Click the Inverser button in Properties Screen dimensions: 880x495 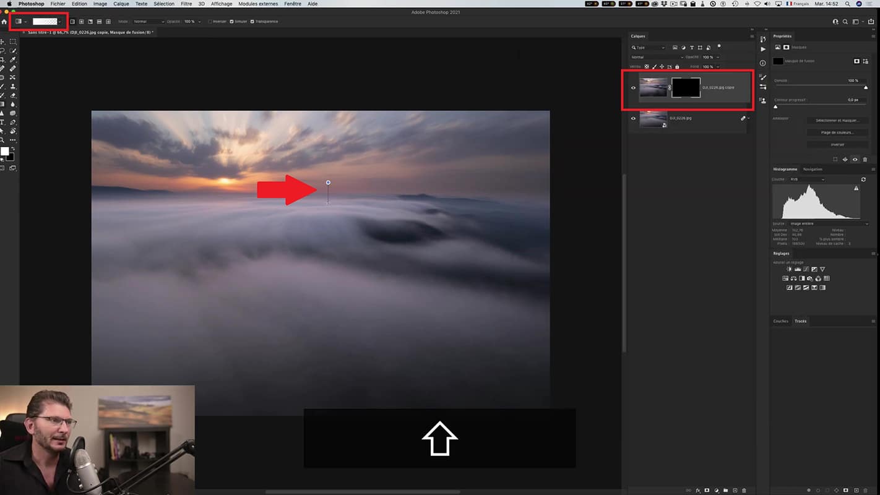837,144
